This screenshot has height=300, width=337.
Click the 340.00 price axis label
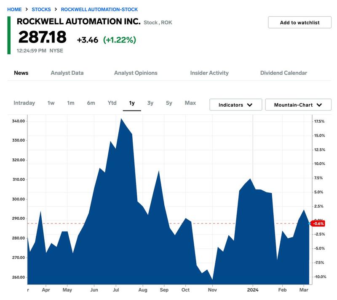pos(18,121)
